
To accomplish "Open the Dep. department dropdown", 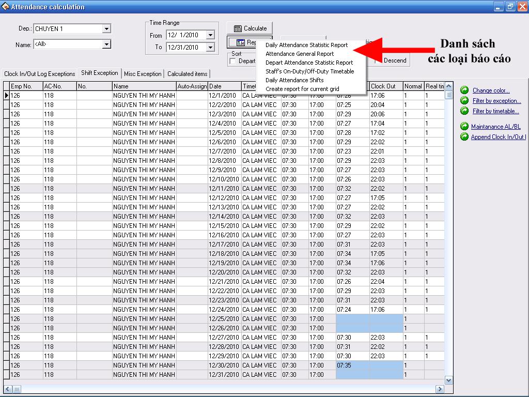I will pos(106,29).
